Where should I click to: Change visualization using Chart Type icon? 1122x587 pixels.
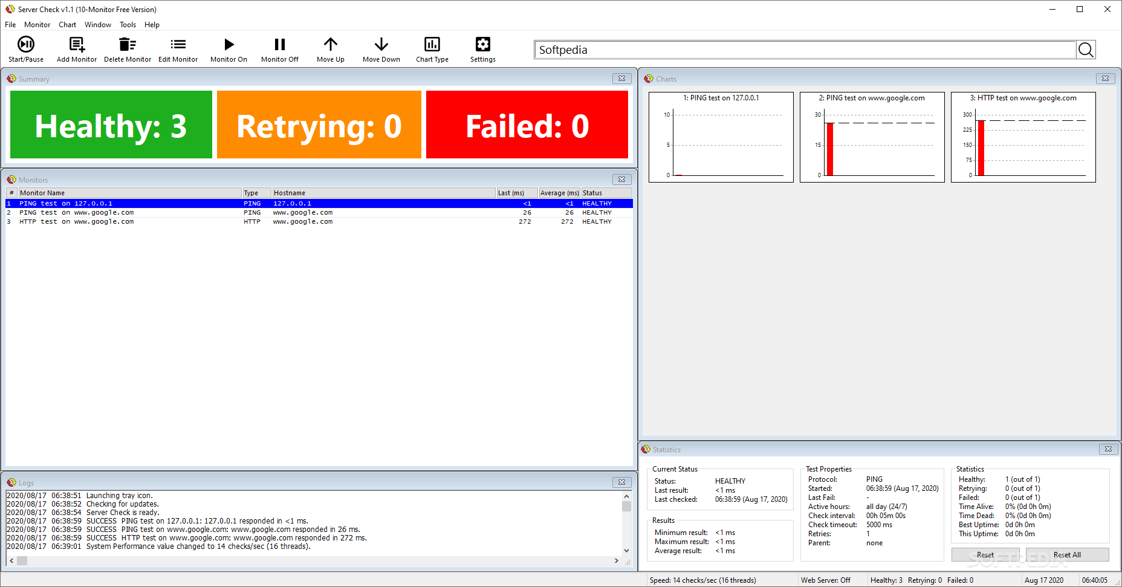[432, 49]
